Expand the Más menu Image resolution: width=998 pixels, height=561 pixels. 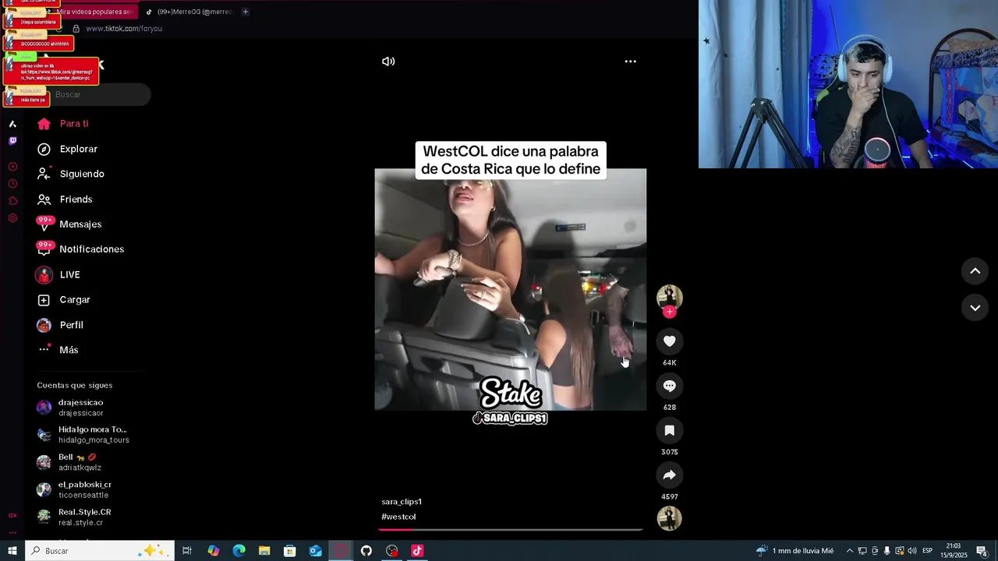pyautogui.click(x=58, y=350)
